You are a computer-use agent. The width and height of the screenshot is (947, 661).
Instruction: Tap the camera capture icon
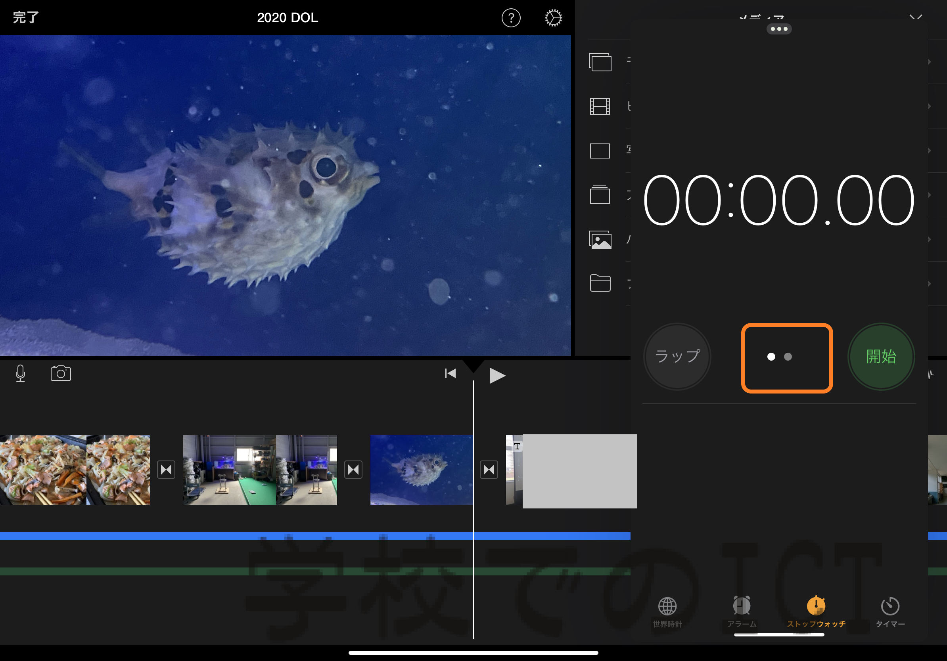pos(61,373)
